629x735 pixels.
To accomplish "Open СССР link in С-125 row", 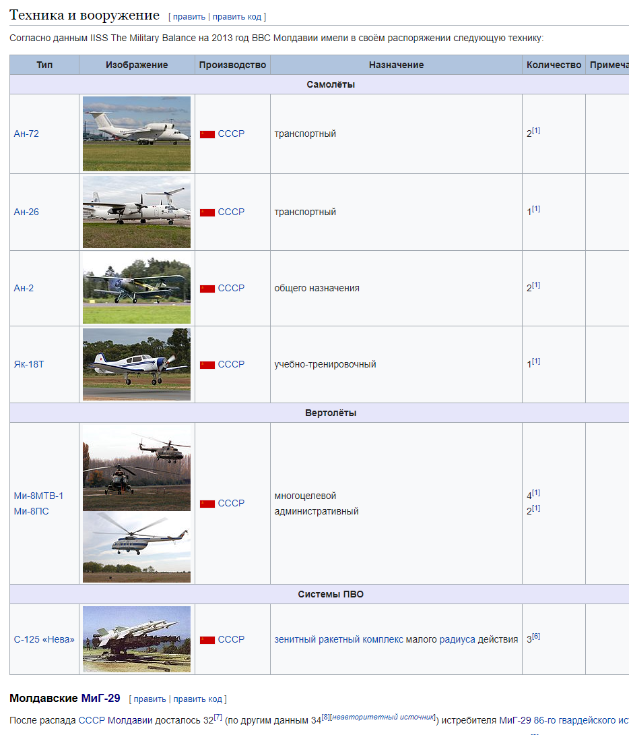I will coord(231,639).
